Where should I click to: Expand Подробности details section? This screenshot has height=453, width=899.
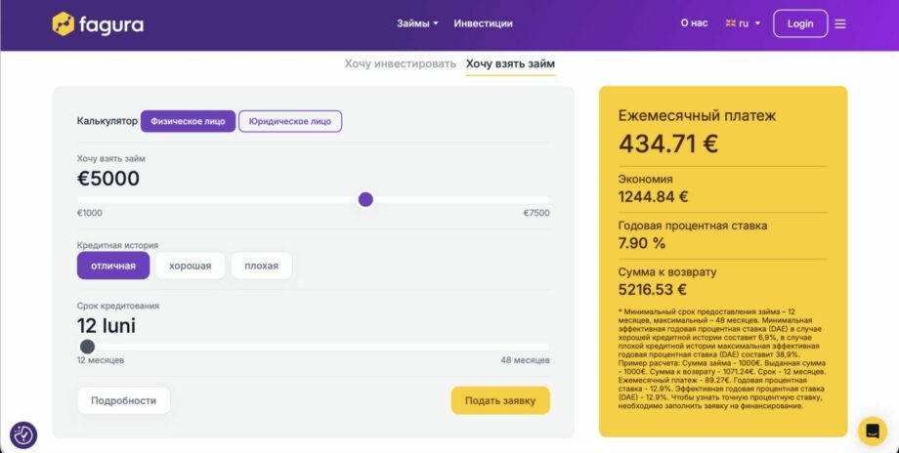tap(123, 400)
